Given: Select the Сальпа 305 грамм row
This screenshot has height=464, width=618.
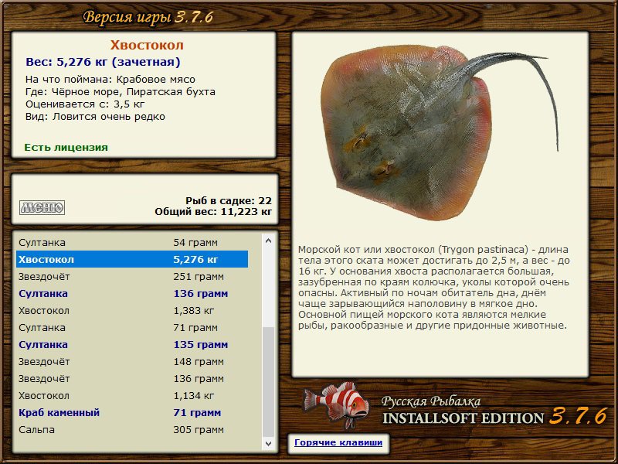Looking at the screenshot, I should point(132,429).
